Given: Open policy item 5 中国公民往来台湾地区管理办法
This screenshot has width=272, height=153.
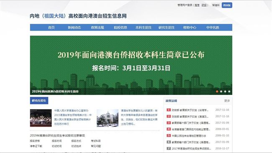Looking at the screenshot, I should (189, 136).
